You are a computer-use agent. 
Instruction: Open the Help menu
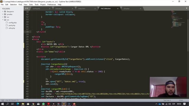[x=60, y=5]
